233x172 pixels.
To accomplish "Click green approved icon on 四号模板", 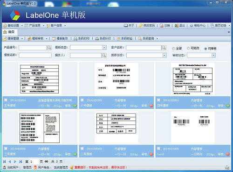I will pyautogui.click(x=228, y=106).
